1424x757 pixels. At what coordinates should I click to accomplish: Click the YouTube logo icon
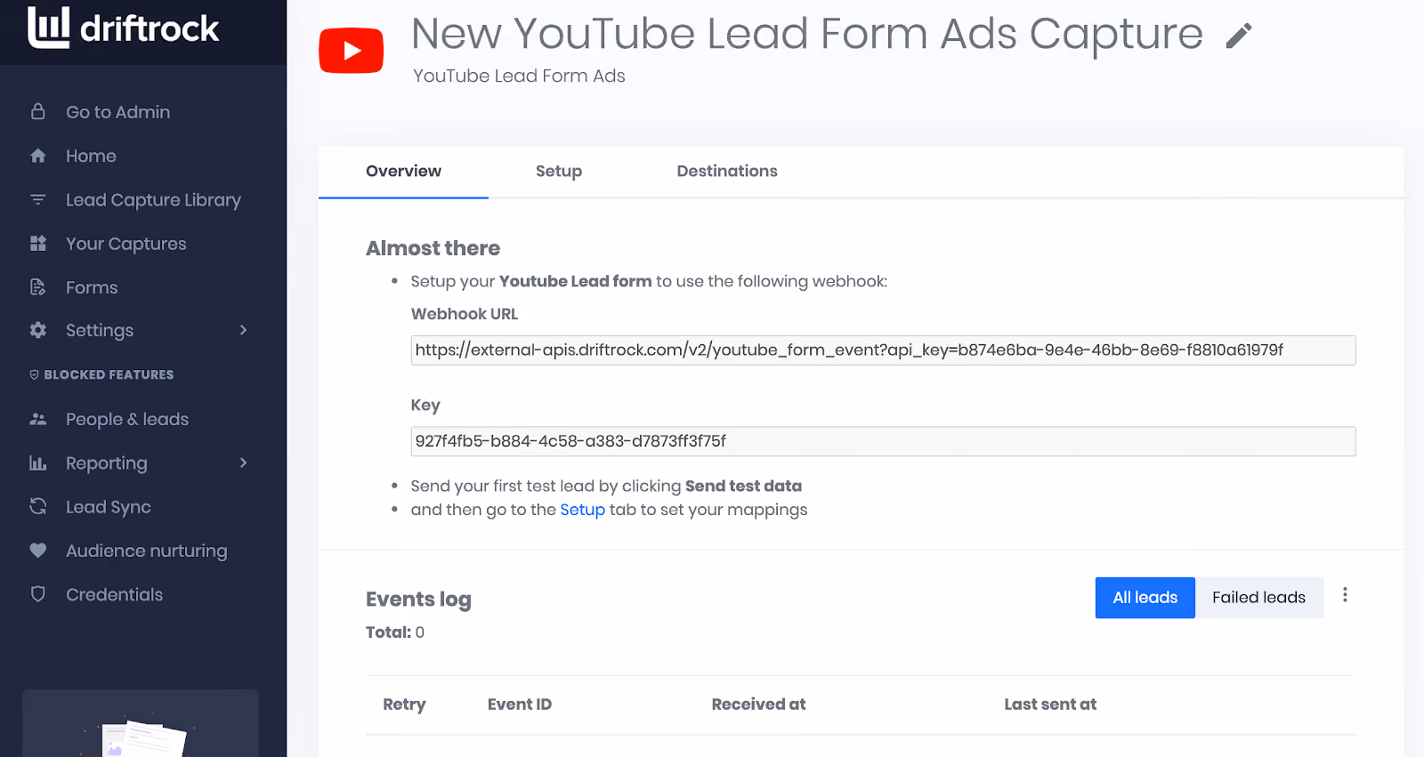(x=352, y=50)
